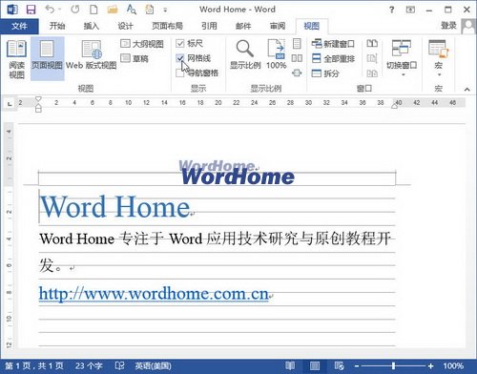The image size is (477, 374).
Task: Open the 文件 File tab
Action: (19, 26)
